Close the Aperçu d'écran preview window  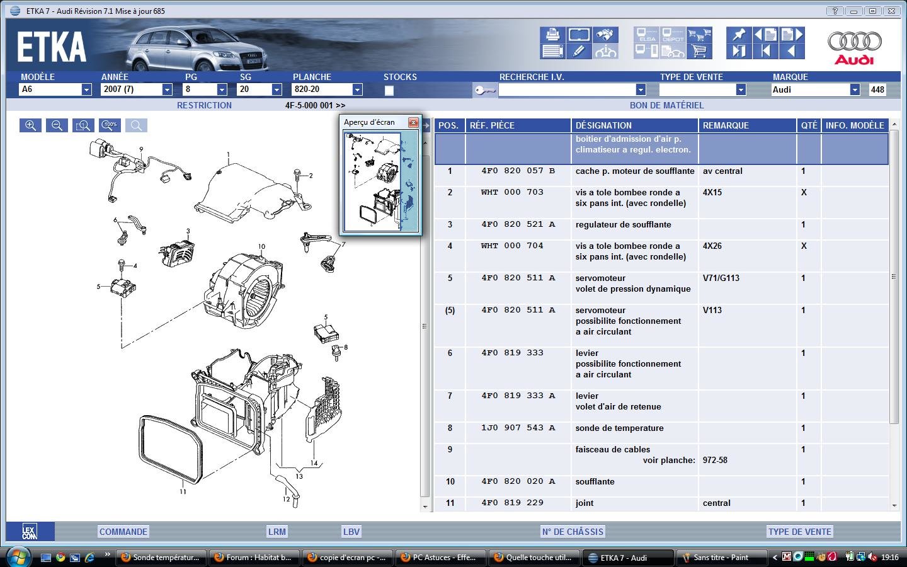click(413, 122)
